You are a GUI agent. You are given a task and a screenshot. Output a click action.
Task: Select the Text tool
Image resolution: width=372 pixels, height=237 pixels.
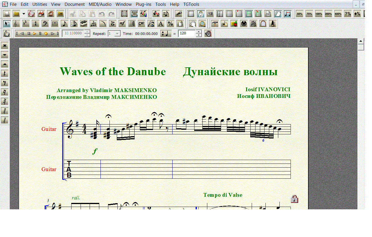(x=160, y=24)
